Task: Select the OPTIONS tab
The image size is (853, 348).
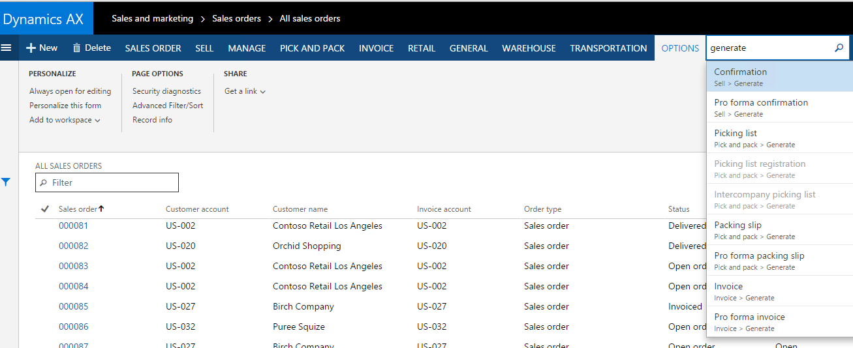Action: coord(680,48)
